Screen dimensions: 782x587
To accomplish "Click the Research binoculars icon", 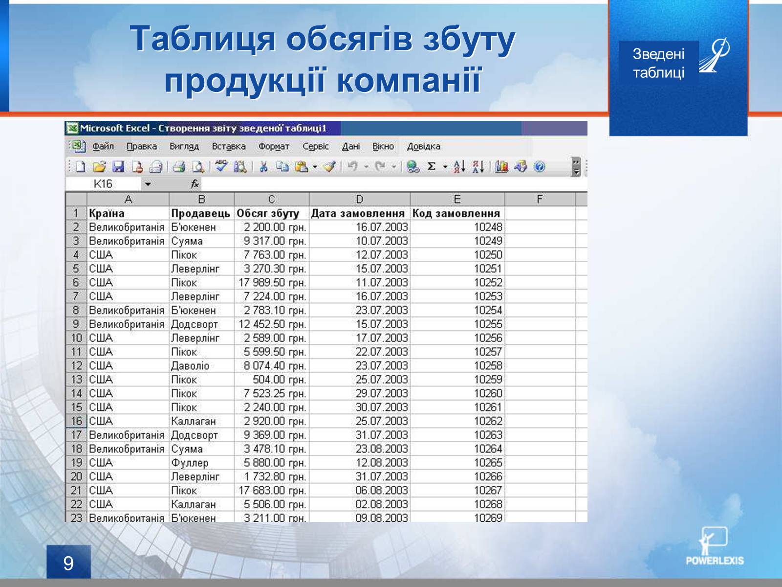I will (x=240, y=167).
